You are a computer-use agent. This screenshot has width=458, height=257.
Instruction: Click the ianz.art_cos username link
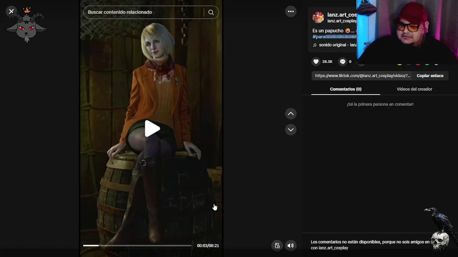(x=342, y=15)
